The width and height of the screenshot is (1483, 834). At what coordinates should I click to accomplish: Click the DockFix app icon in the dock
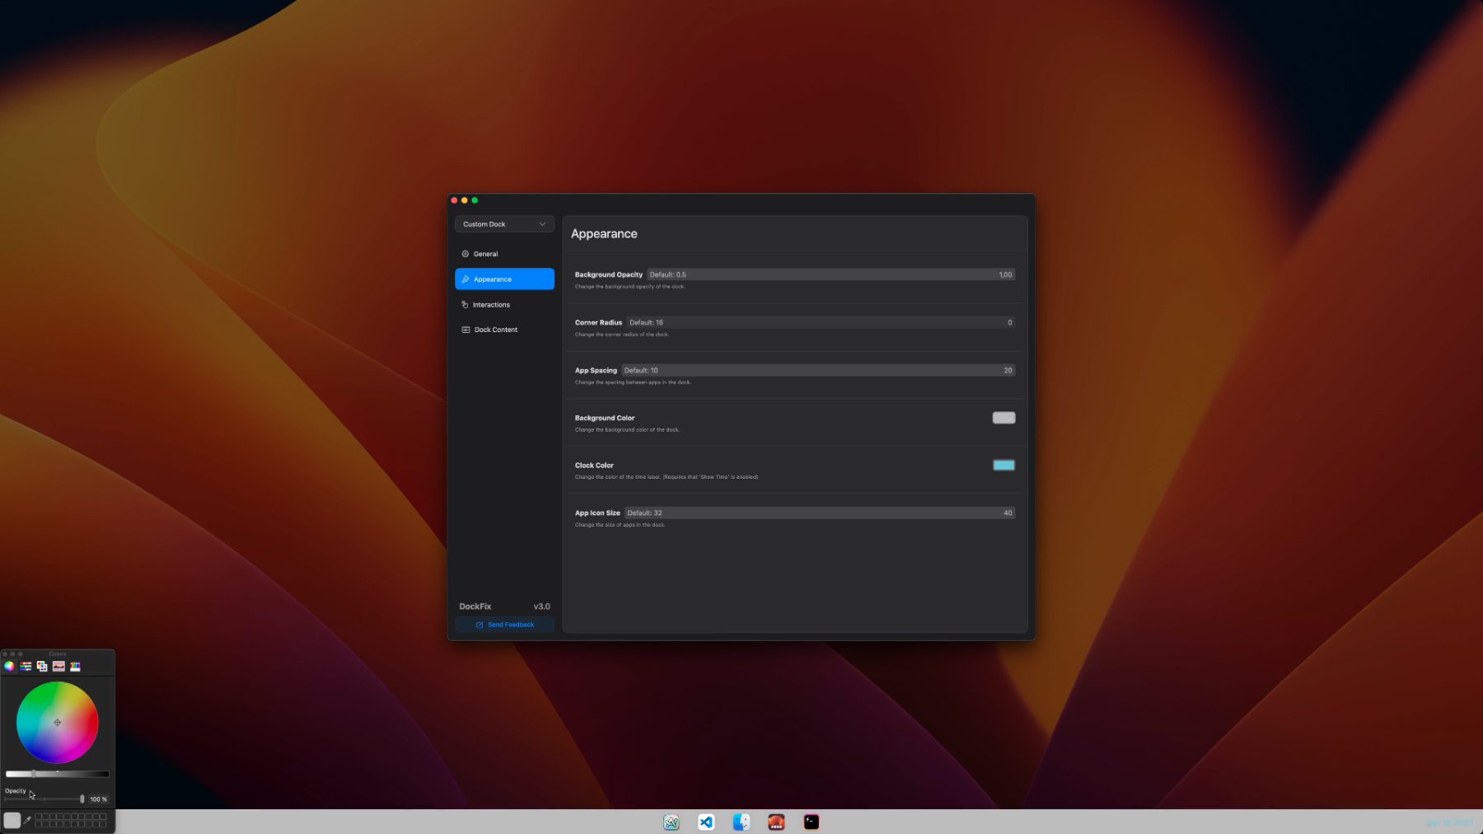(x=776, y=822)
